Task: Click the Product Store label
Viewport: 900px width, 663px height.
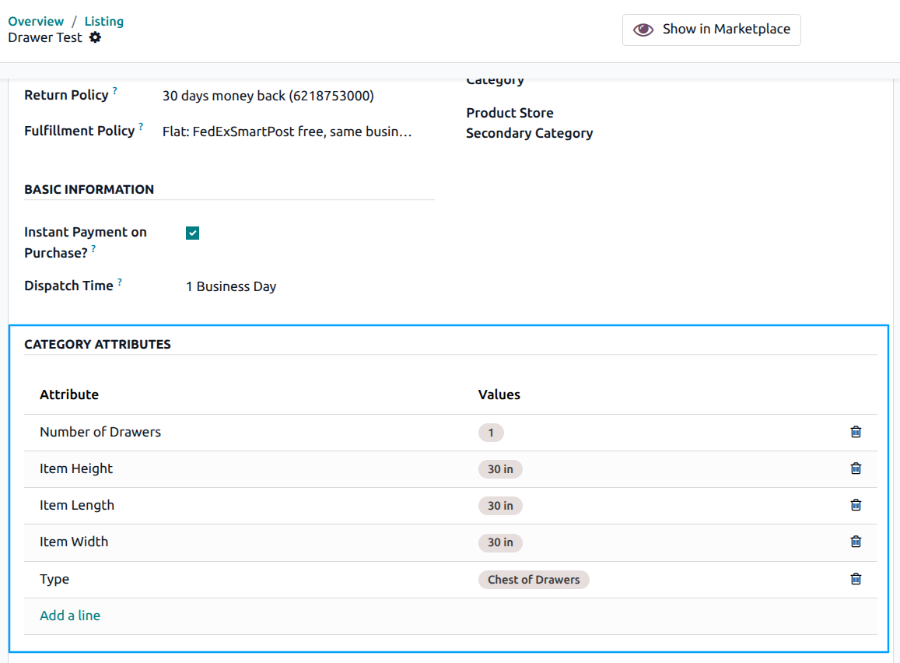Action: tap(510, 113)
